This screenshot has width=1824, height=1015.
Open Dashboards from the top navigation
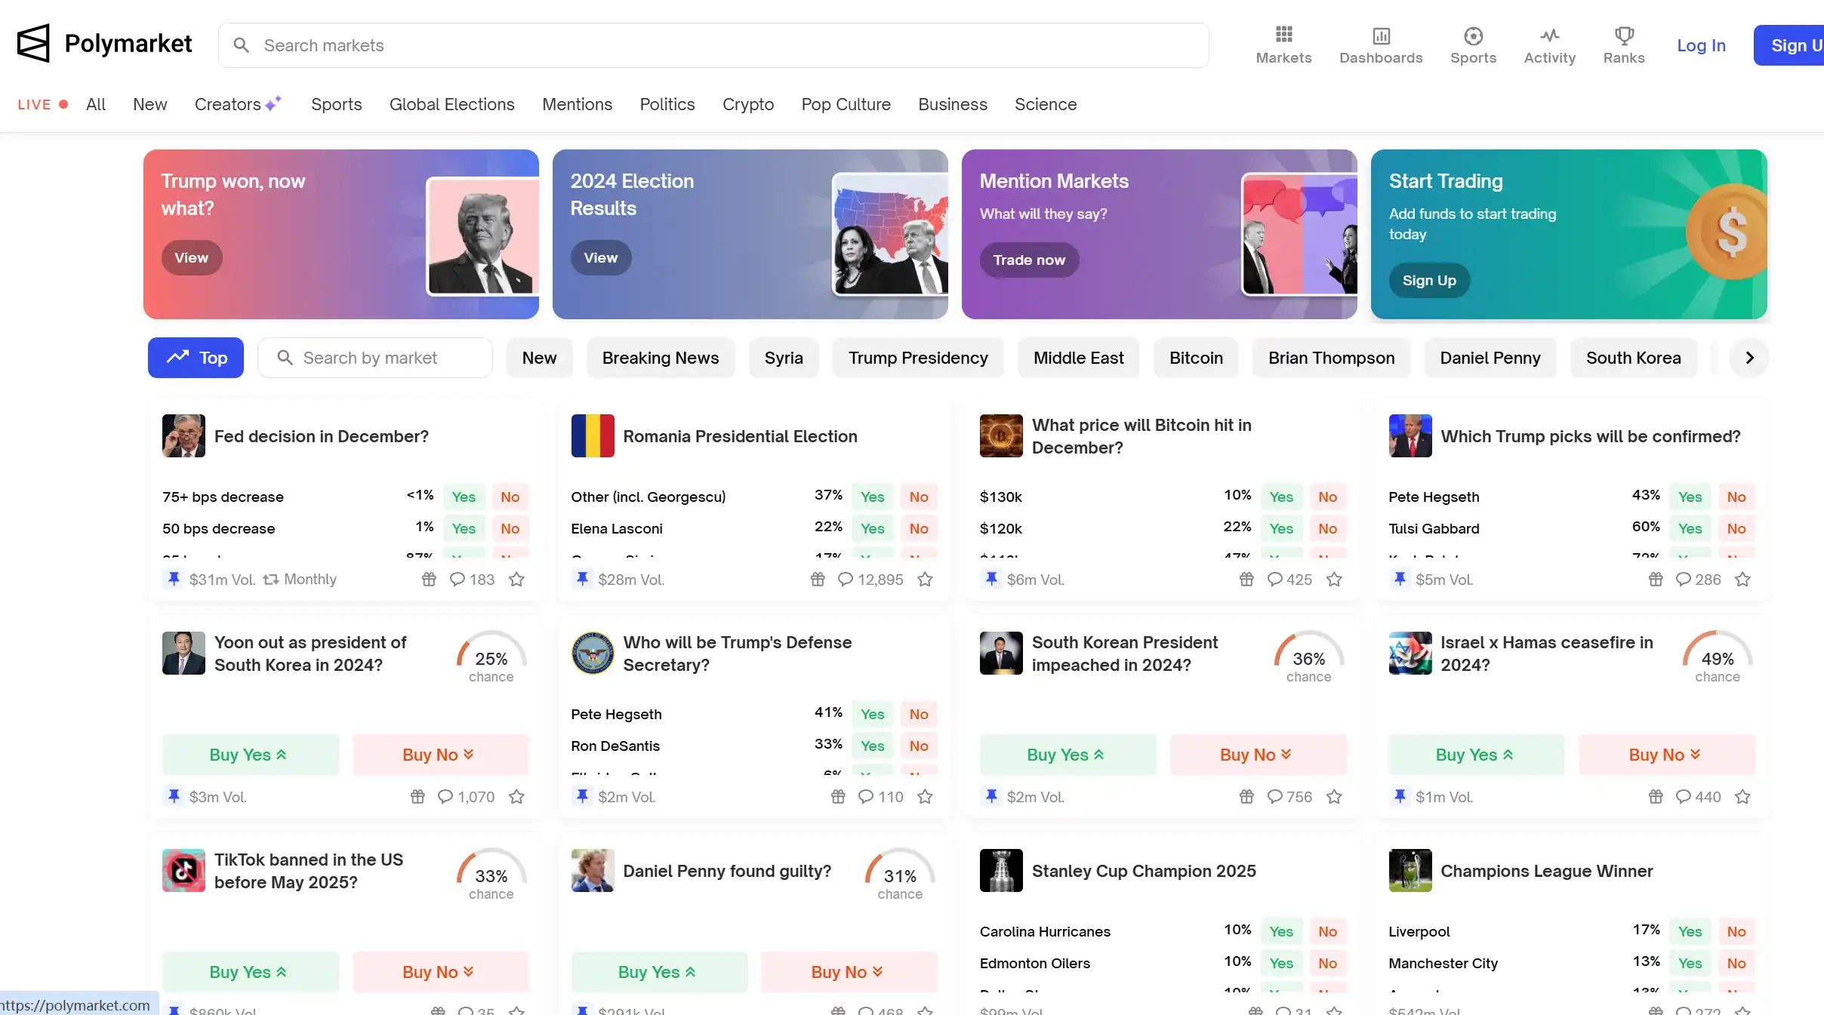pyautogui.click(x=1381, y=45)
